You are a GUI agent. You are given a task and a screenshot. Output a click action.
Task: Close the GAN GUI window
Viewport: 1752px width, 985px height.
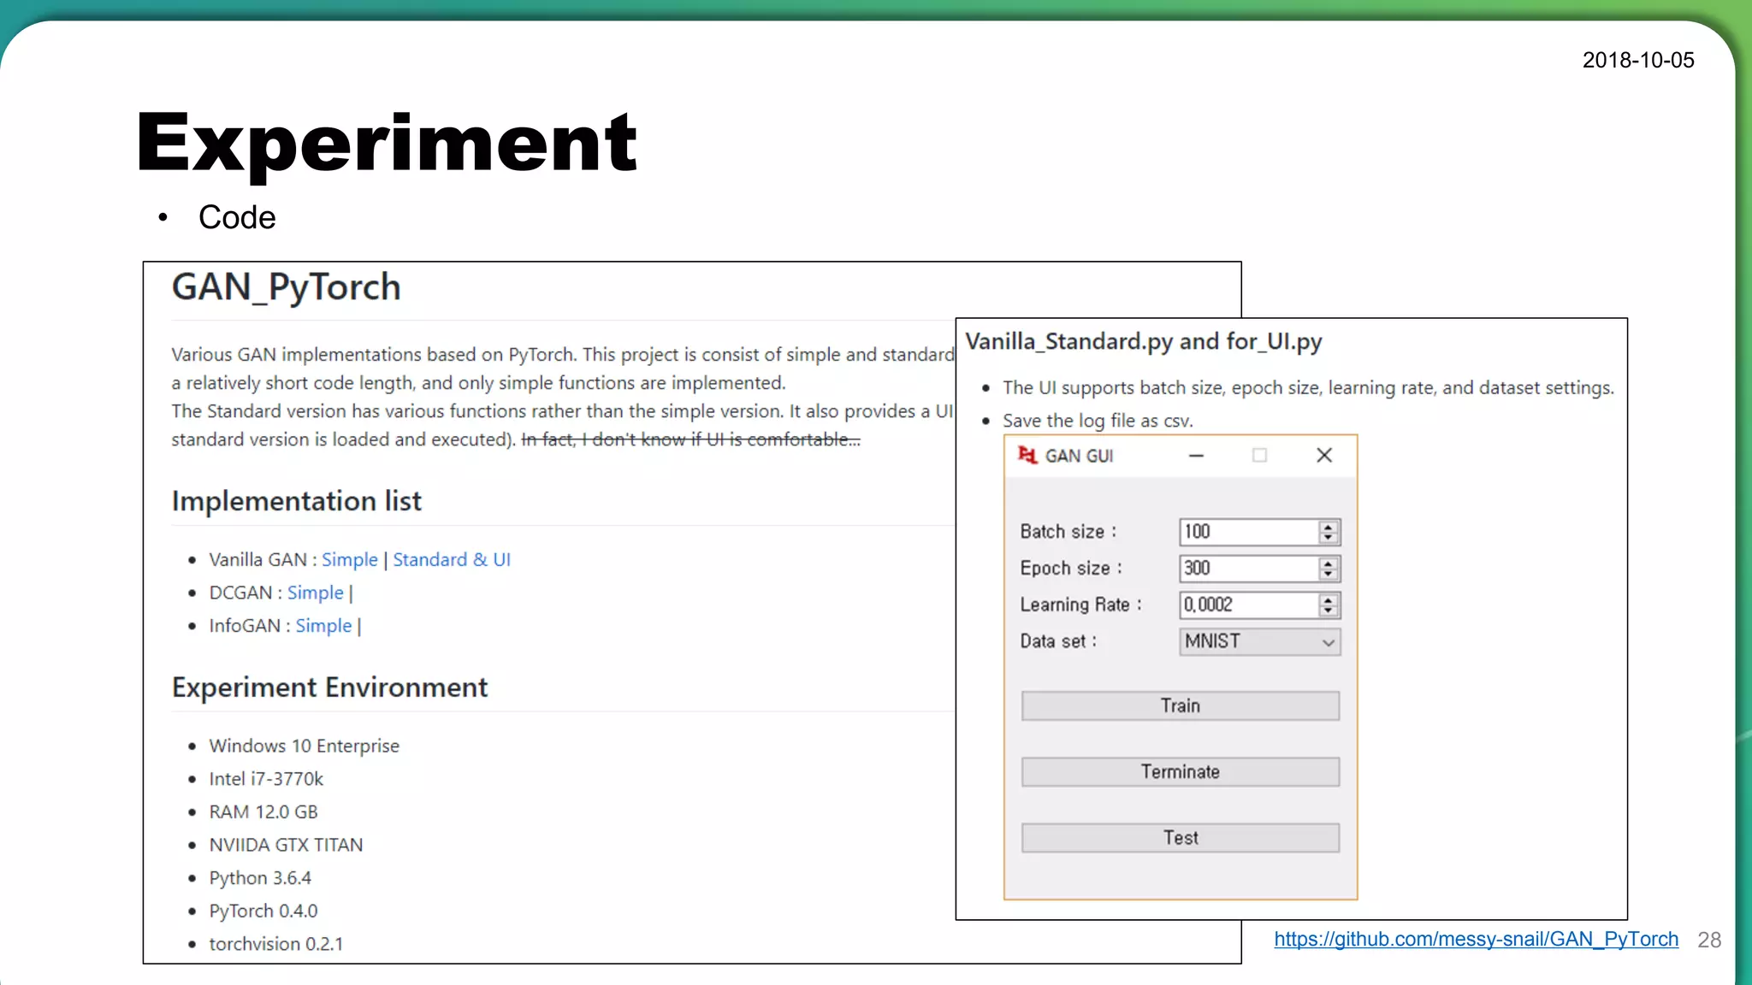(x=1323, y=456)
